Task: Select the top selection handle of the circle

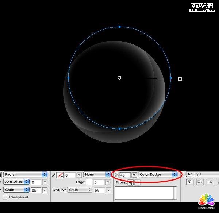Action: 119,27
